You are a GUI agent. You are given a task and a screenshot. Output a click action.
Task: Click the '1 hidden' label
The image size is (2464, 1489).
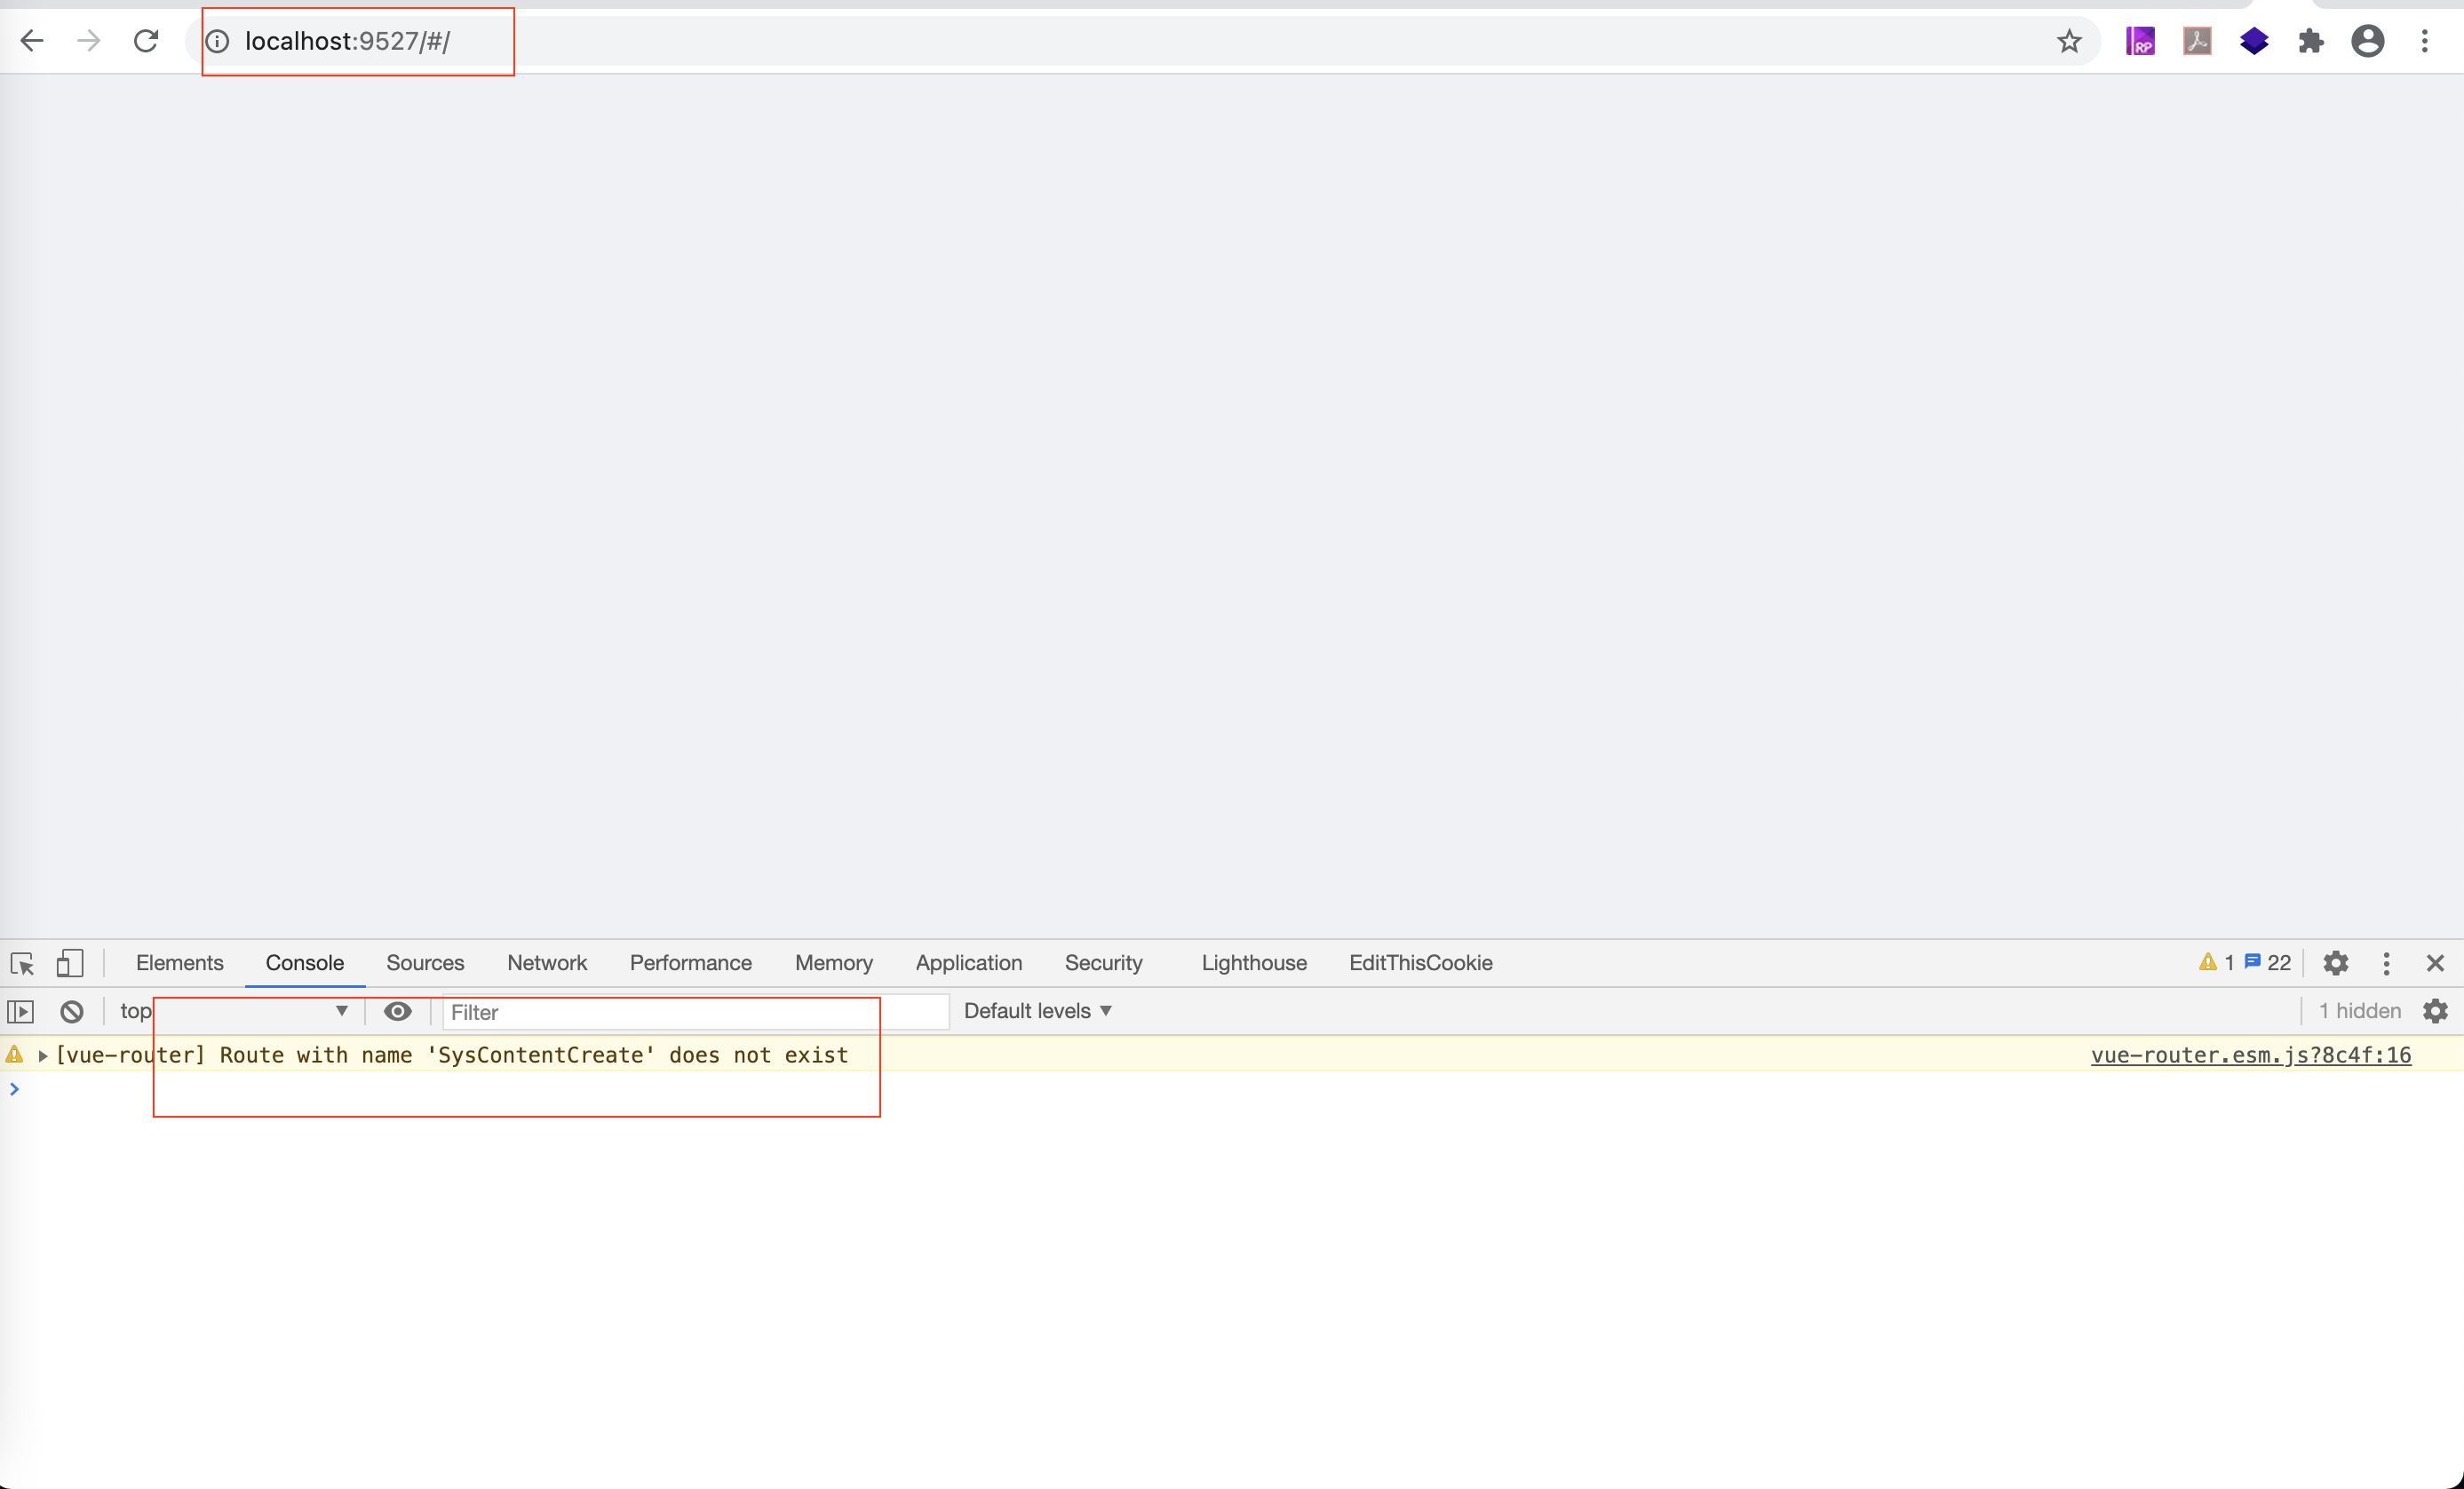click(2360, 1011)
